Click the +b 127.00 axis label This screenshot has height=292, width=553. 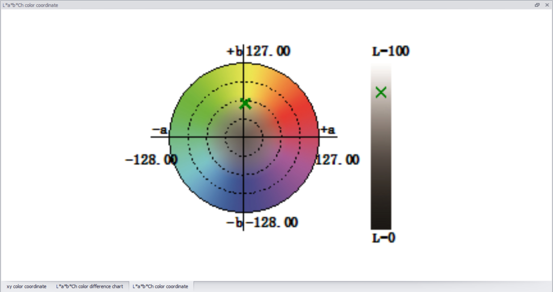click(258, 51)
